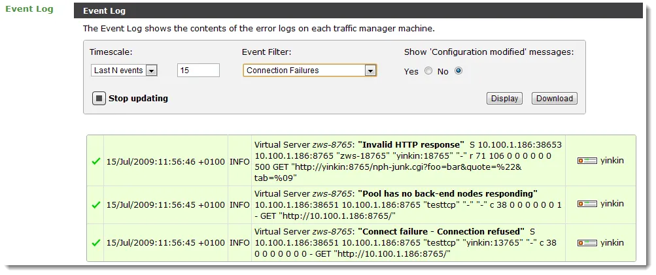Click the dark Event Log panel header
656x275 pixels.
point(358,11)
